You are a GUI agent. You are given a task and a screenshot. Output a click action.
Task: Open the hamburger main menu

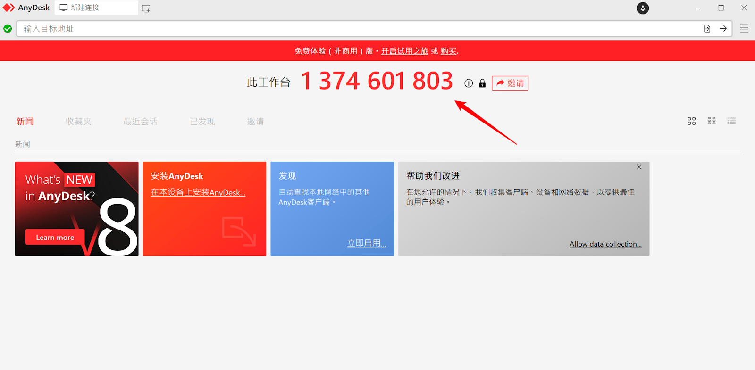pos(744,29)
